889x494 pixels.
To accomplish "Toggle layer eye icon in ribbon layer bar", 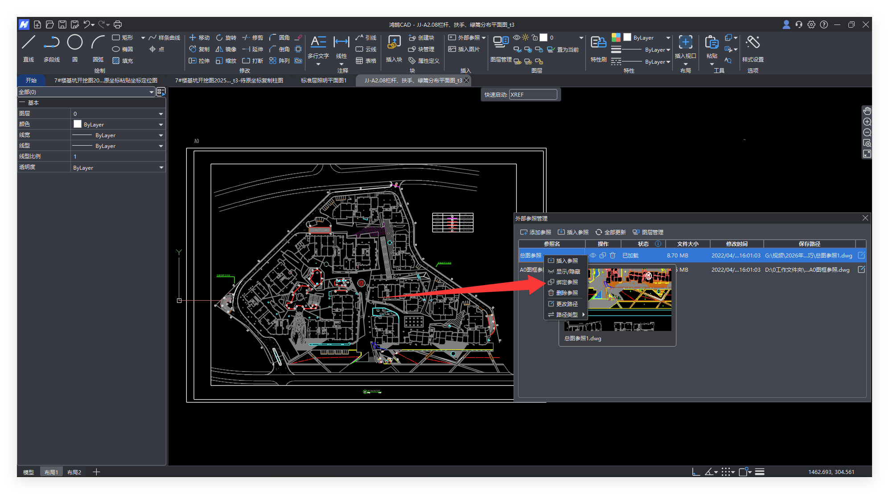I will click(516, 38).
